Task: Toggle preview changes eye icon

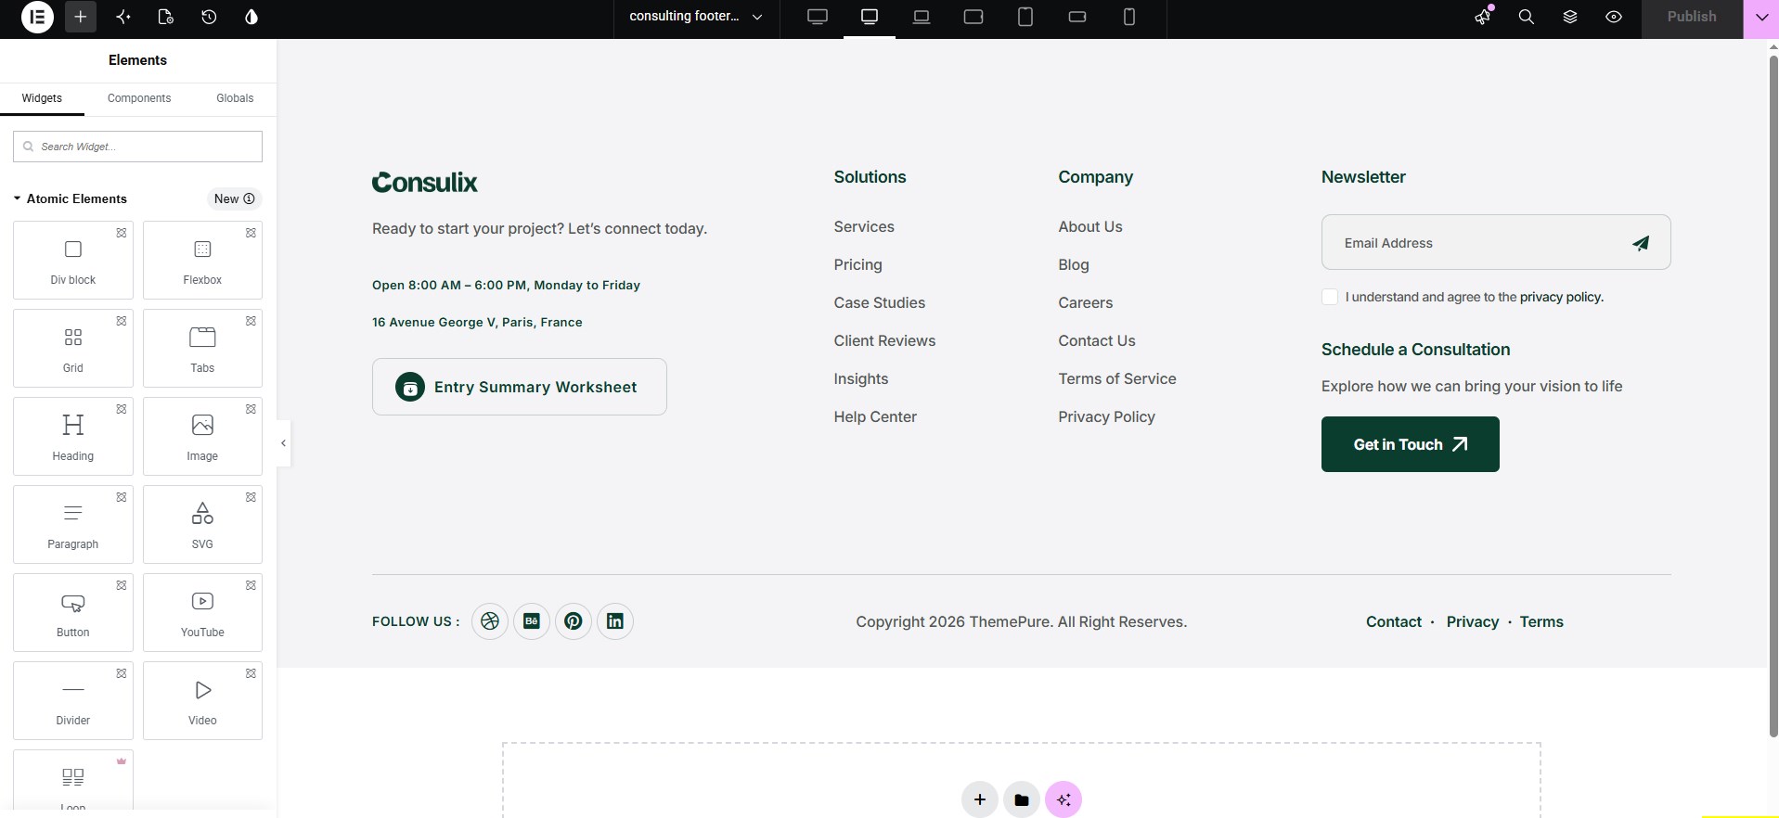Action: [1614, 17]
